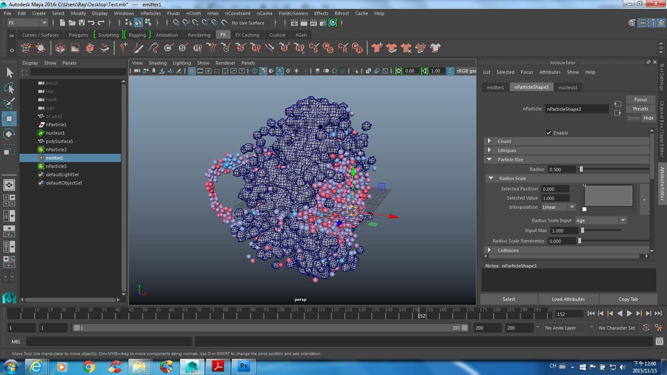Disable the Enable checkbox for nParticleShape3
Viewport: 667px width, 375px height.
pyautogui.click(x=549, y=132)
